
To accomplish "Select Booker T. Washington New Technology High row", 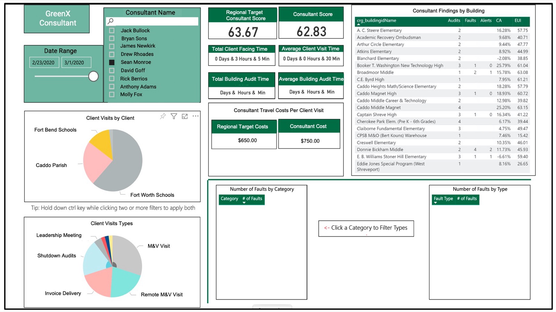I will (x=442, y=65).
